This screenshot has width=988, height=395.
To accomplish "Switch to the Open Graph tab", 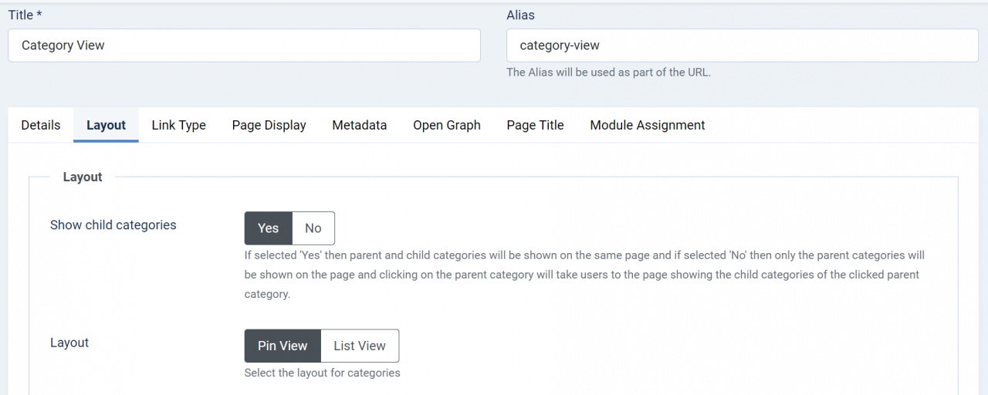I will click(x=446, y=125).
